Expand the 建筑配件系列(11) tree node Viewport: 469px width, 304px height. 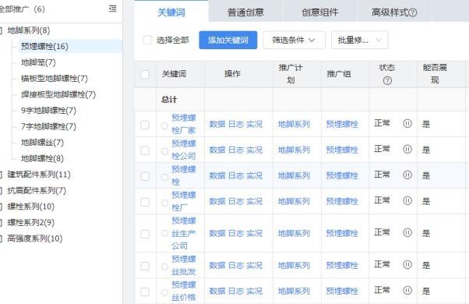pyautogui.click(x=1, y=175)
